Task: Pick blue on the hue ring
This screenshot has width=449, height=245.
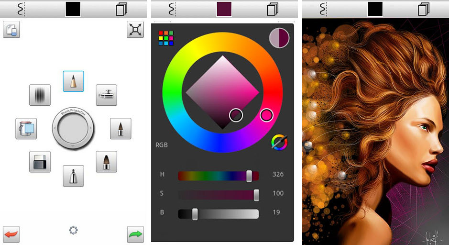Action: pos(220,143)
